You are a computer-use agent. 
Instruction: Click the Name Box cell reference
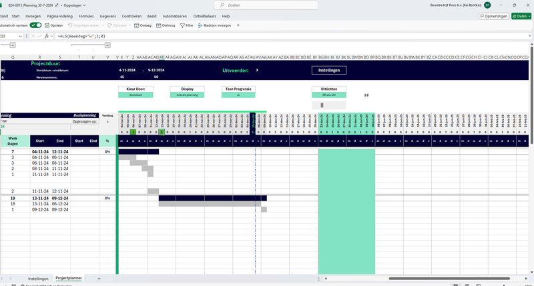(x=9, y=36)
